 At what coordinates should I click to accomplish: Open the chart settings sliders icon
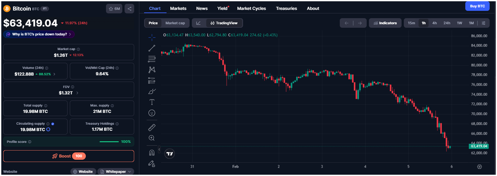click(x=484, y=23)
